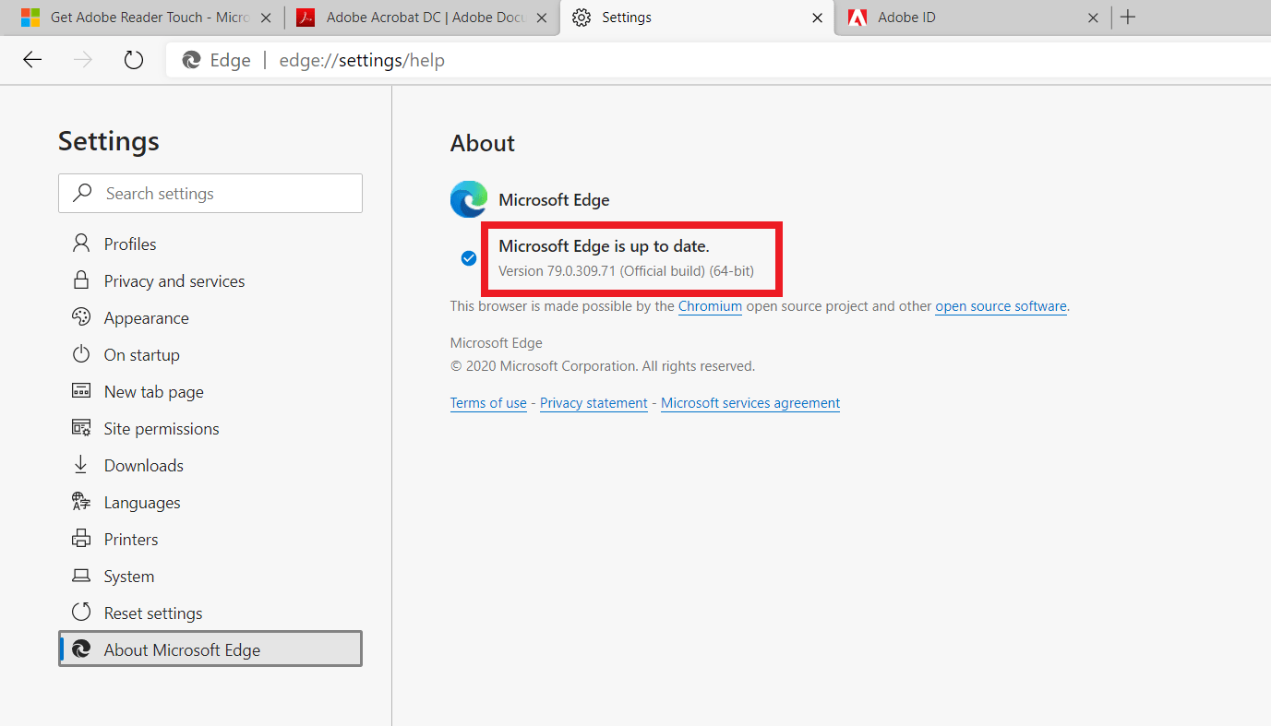This screenshot has width=1271, height=726.
Task: Open the Microsoft services agreement link
Action: pyautogui.click(x=749, y=402)
